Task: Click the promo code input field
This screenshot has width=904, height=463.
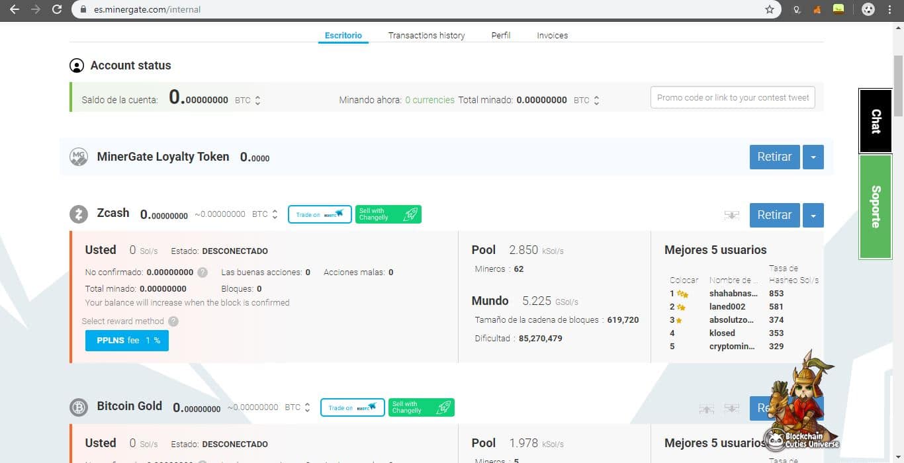Action: pyautogui.click(x=733, y=97)
